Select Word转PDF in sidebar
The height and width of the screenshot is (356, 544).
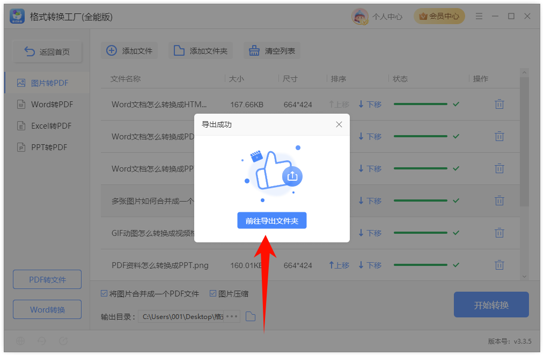click(x=47, y=105)
